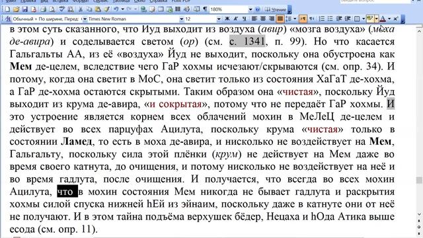Align text to the left
The width and height of the screenshot is (423, 238).
[254, 19]
